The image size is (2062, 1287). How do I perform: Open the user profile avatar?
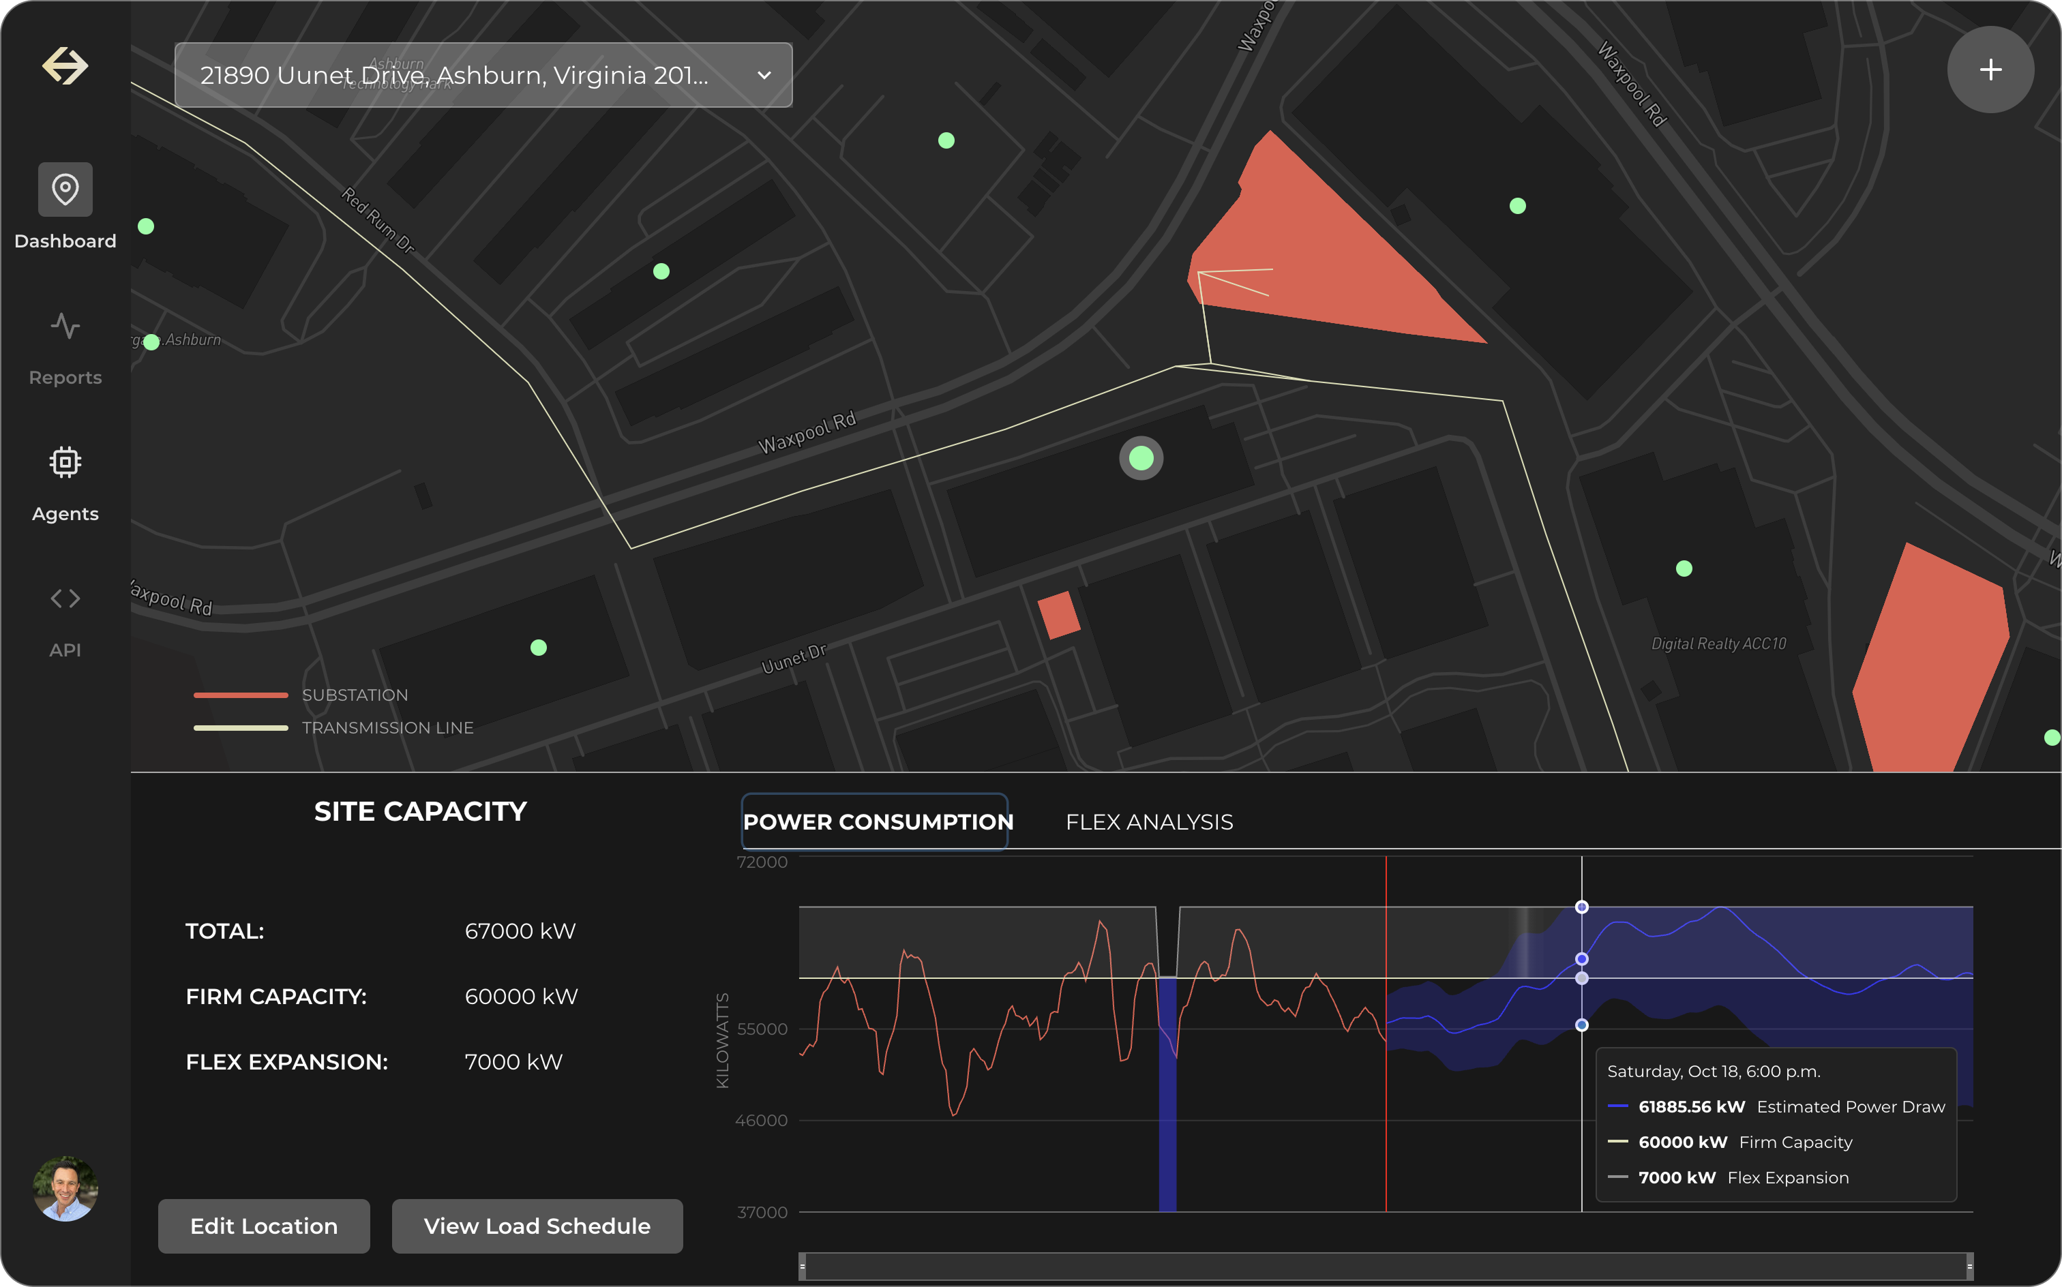[65, 1188]
